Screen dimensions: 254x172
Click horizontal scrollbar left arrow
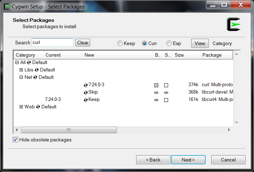[17, 130]
